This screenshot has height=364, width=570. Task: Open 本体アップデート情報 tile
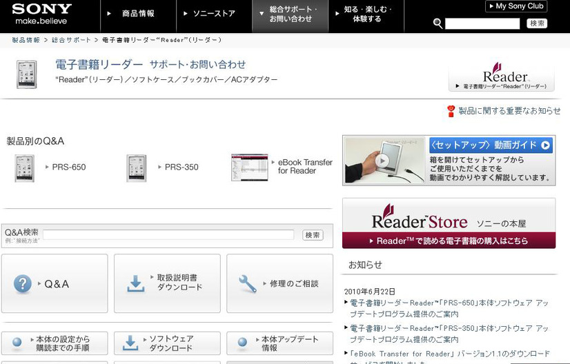tap(280, 343)
